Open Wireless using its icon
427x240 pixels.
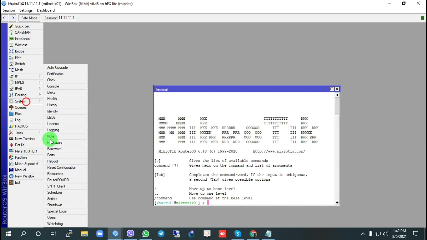pos(11,45)
